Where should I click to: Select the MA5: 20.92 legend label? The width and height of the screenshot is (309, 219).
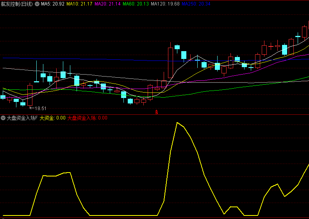[52, 4]
